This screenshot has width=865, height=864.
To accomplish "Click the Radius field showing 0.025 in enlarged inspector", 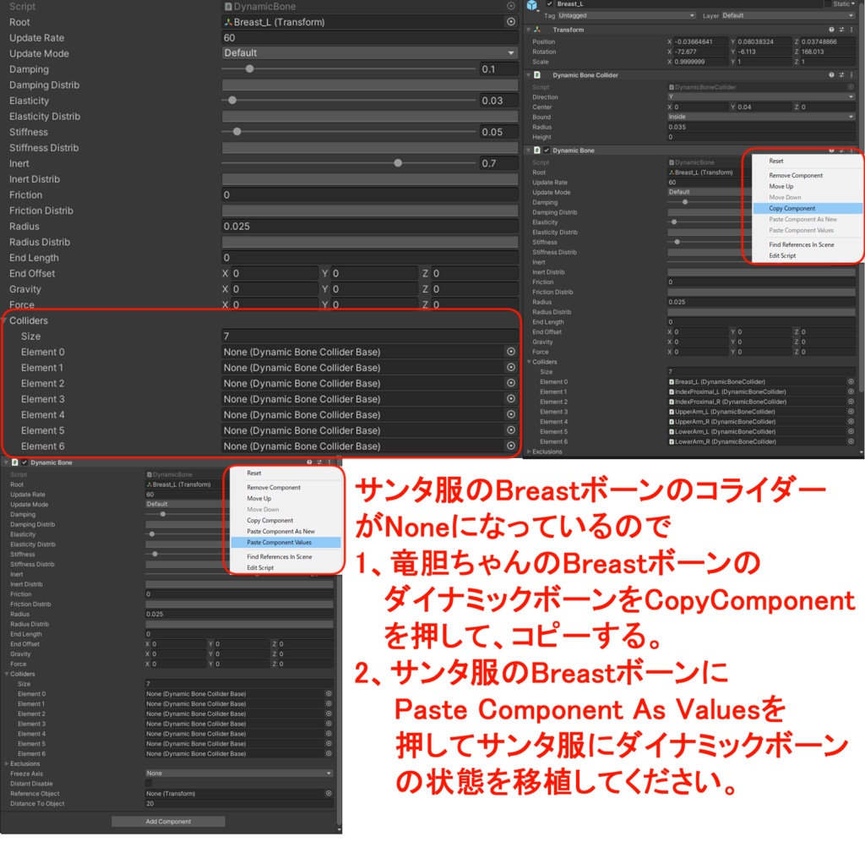I will (369, 227).
